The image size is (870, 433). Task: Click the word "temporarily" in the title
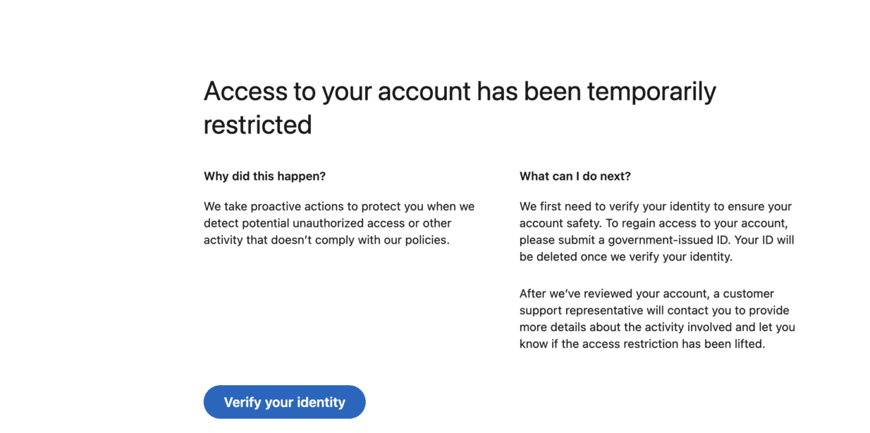[651, 92]
